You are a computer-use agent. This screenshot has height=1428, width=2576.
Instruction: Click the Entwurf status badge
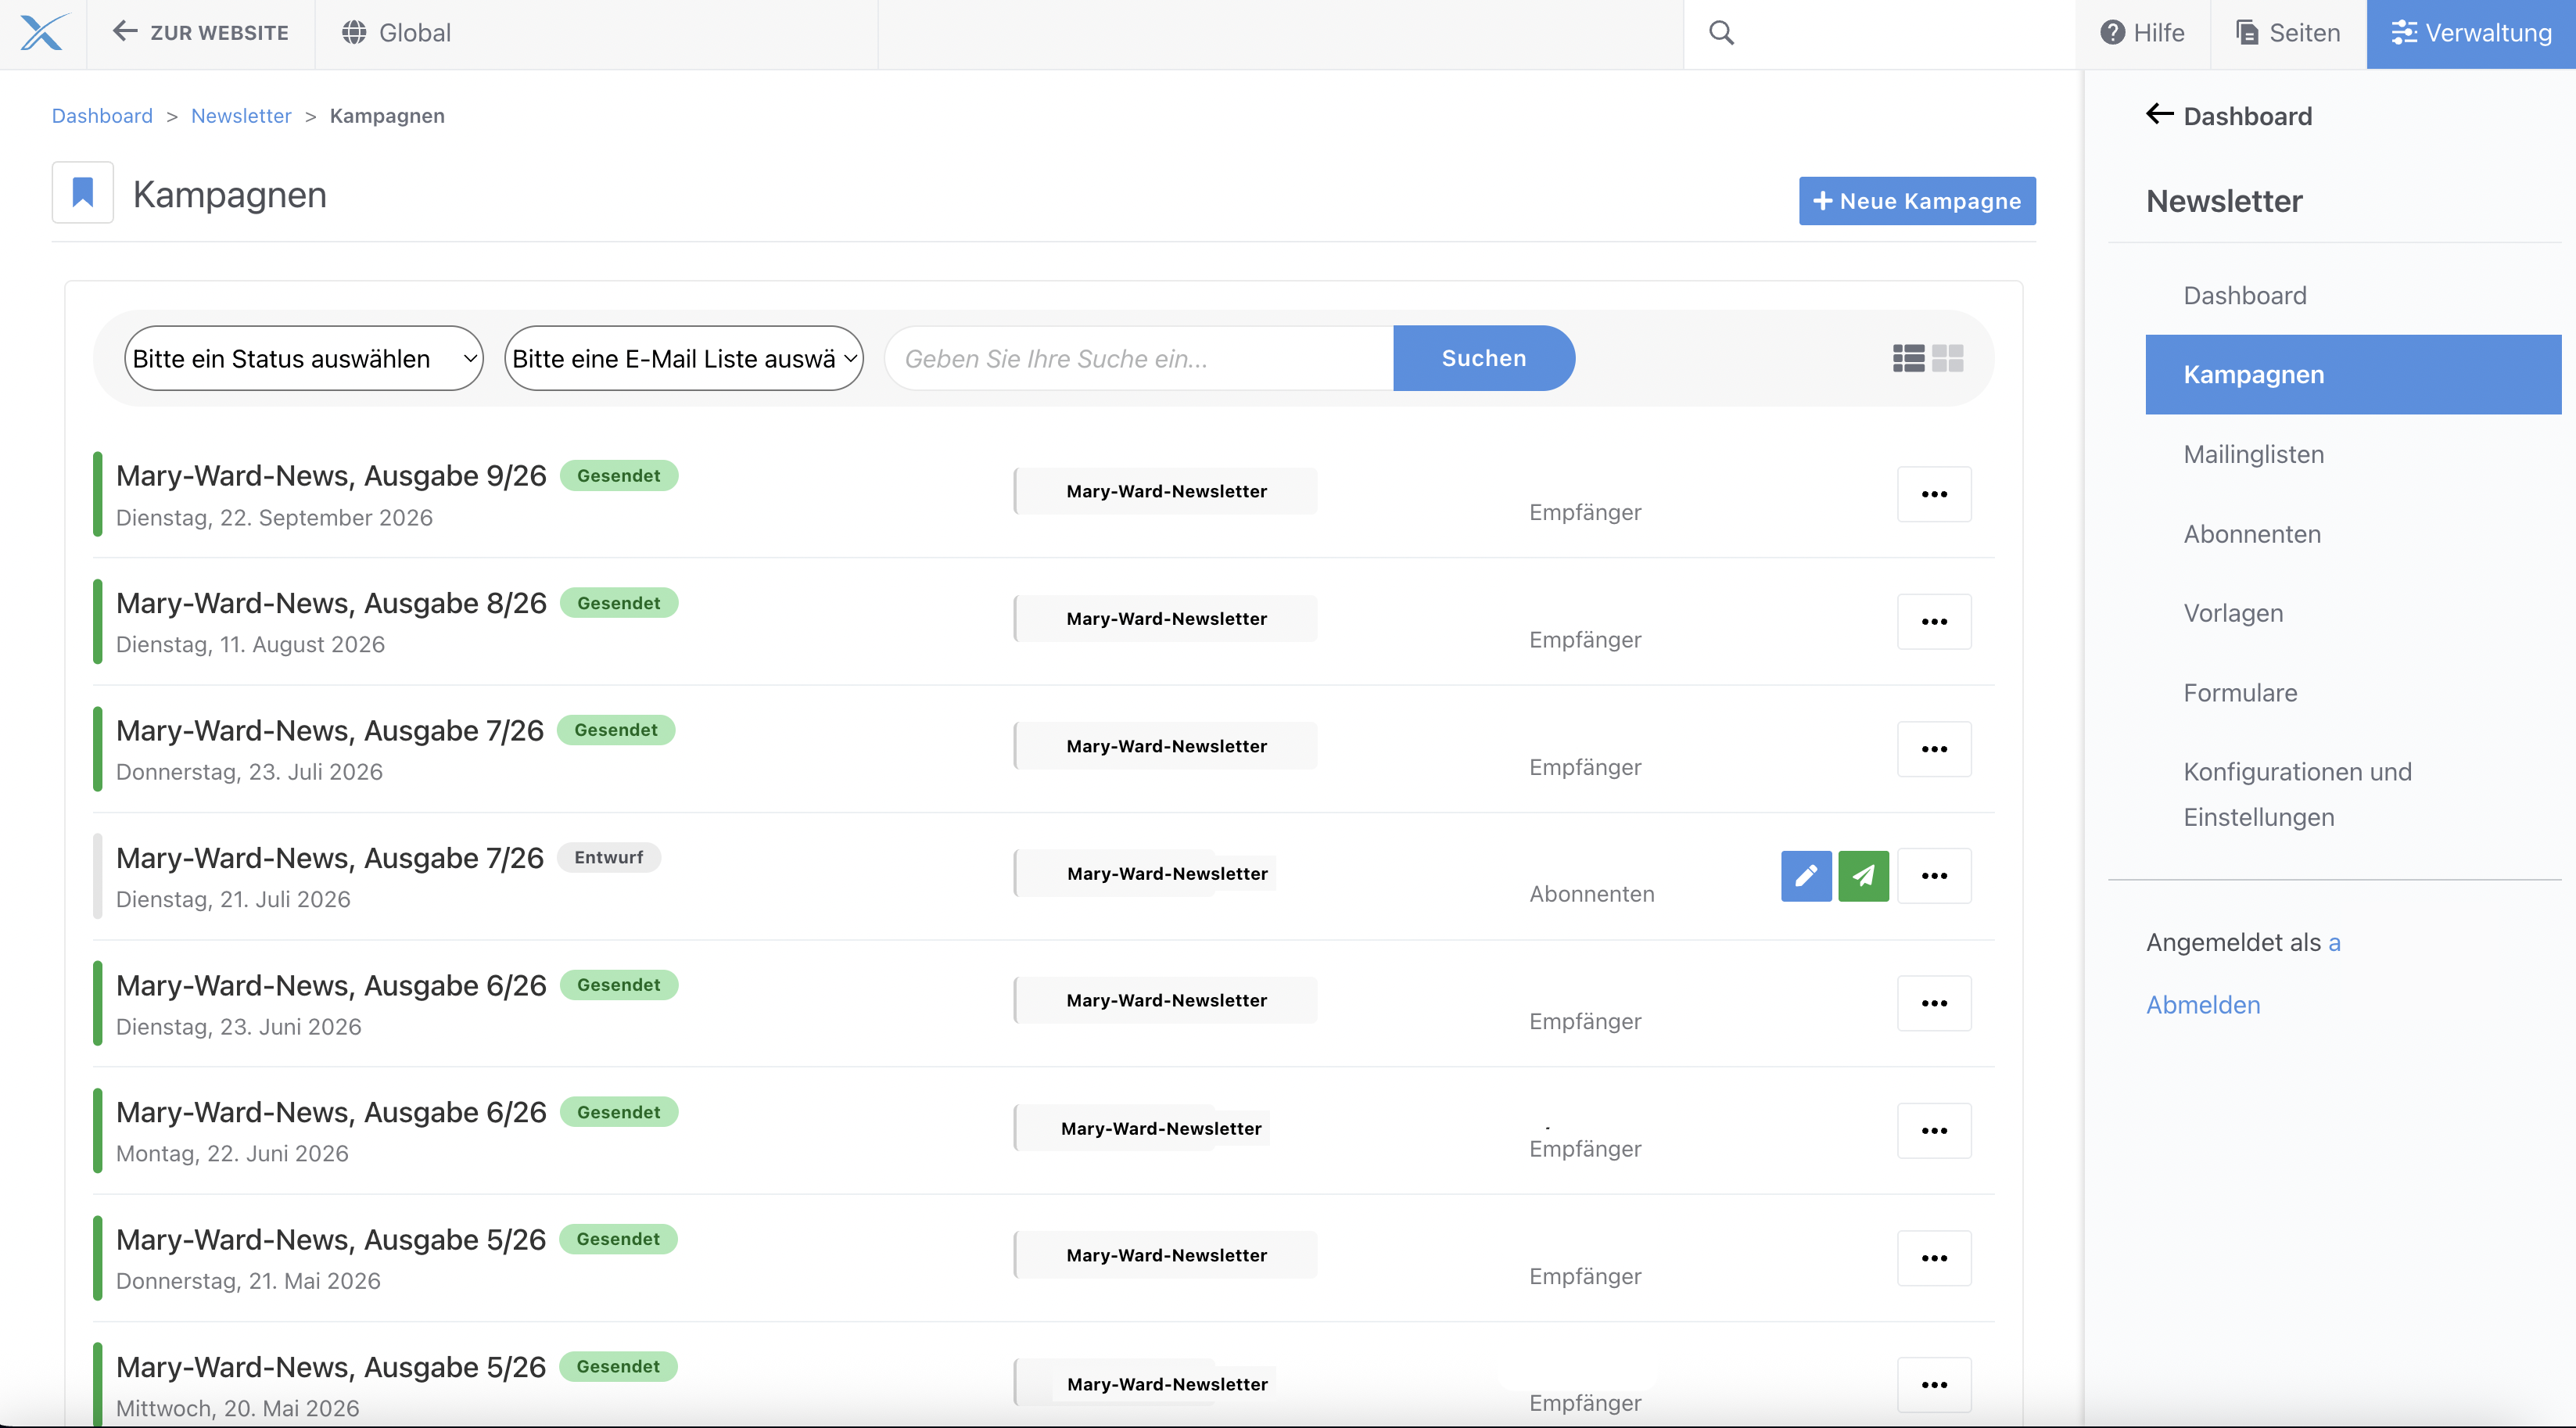point(608,857)
